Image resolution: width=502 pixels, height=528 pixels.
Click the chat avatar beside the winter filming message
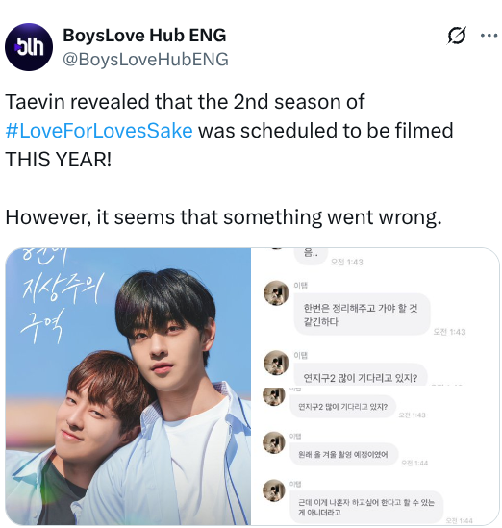(274, 442)
